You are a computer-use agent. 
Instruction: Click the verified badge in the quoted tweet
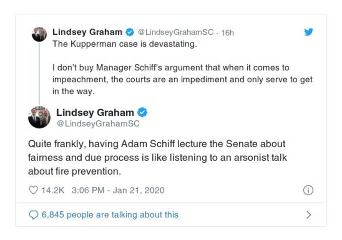coord(130,32)
